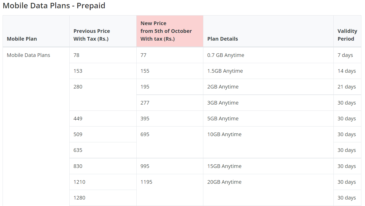Click the previous price "280" cell
This screenshot has width=365, height=206.
[78, 87]
